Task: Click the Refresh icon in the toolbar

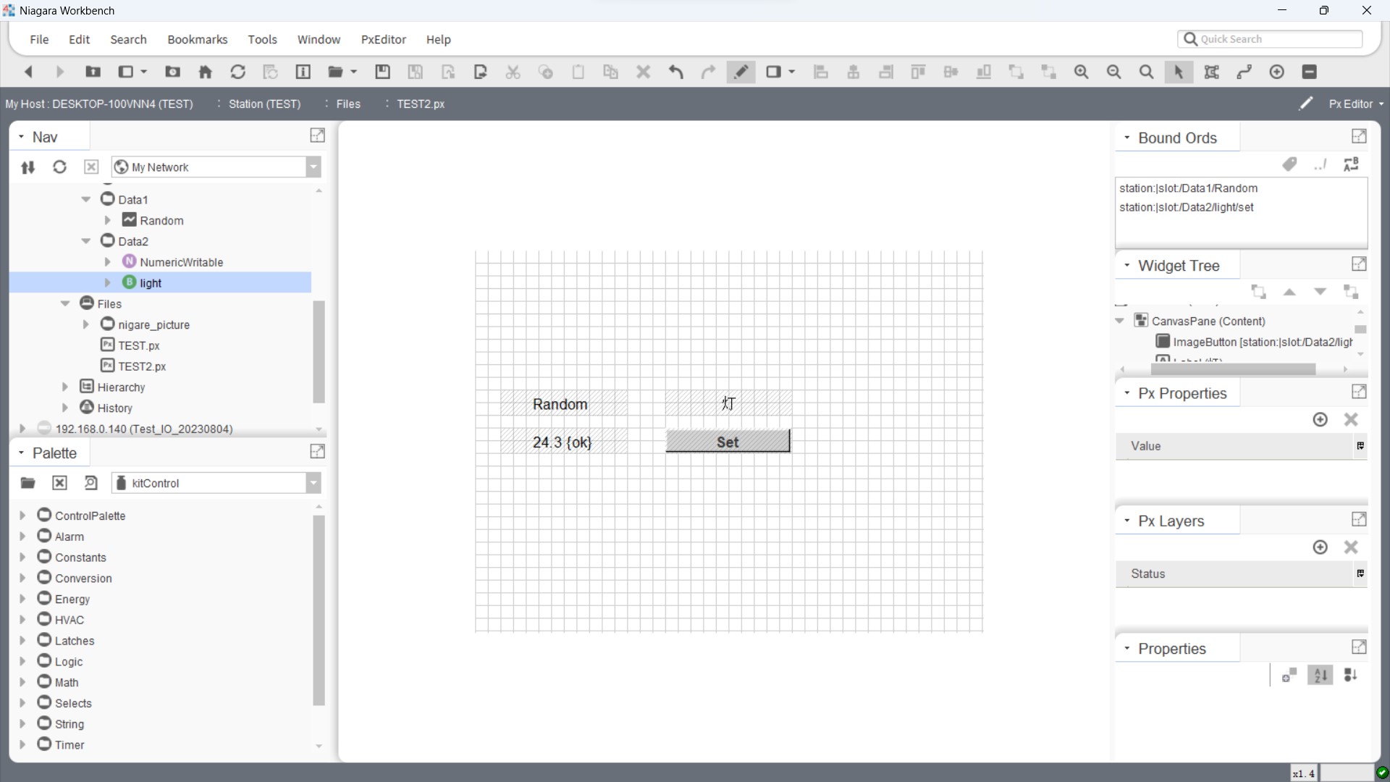Action: (x=237, y=72)
